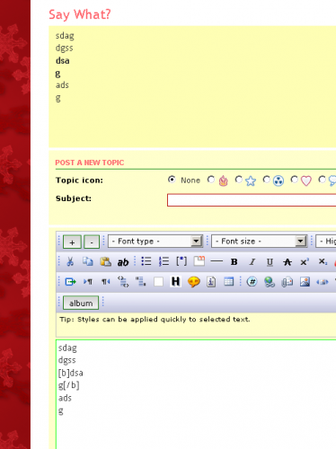Insert an image using picture icon
Viewport: 336px width, 449px height.
pyautogui.click(x=305, y=282)
